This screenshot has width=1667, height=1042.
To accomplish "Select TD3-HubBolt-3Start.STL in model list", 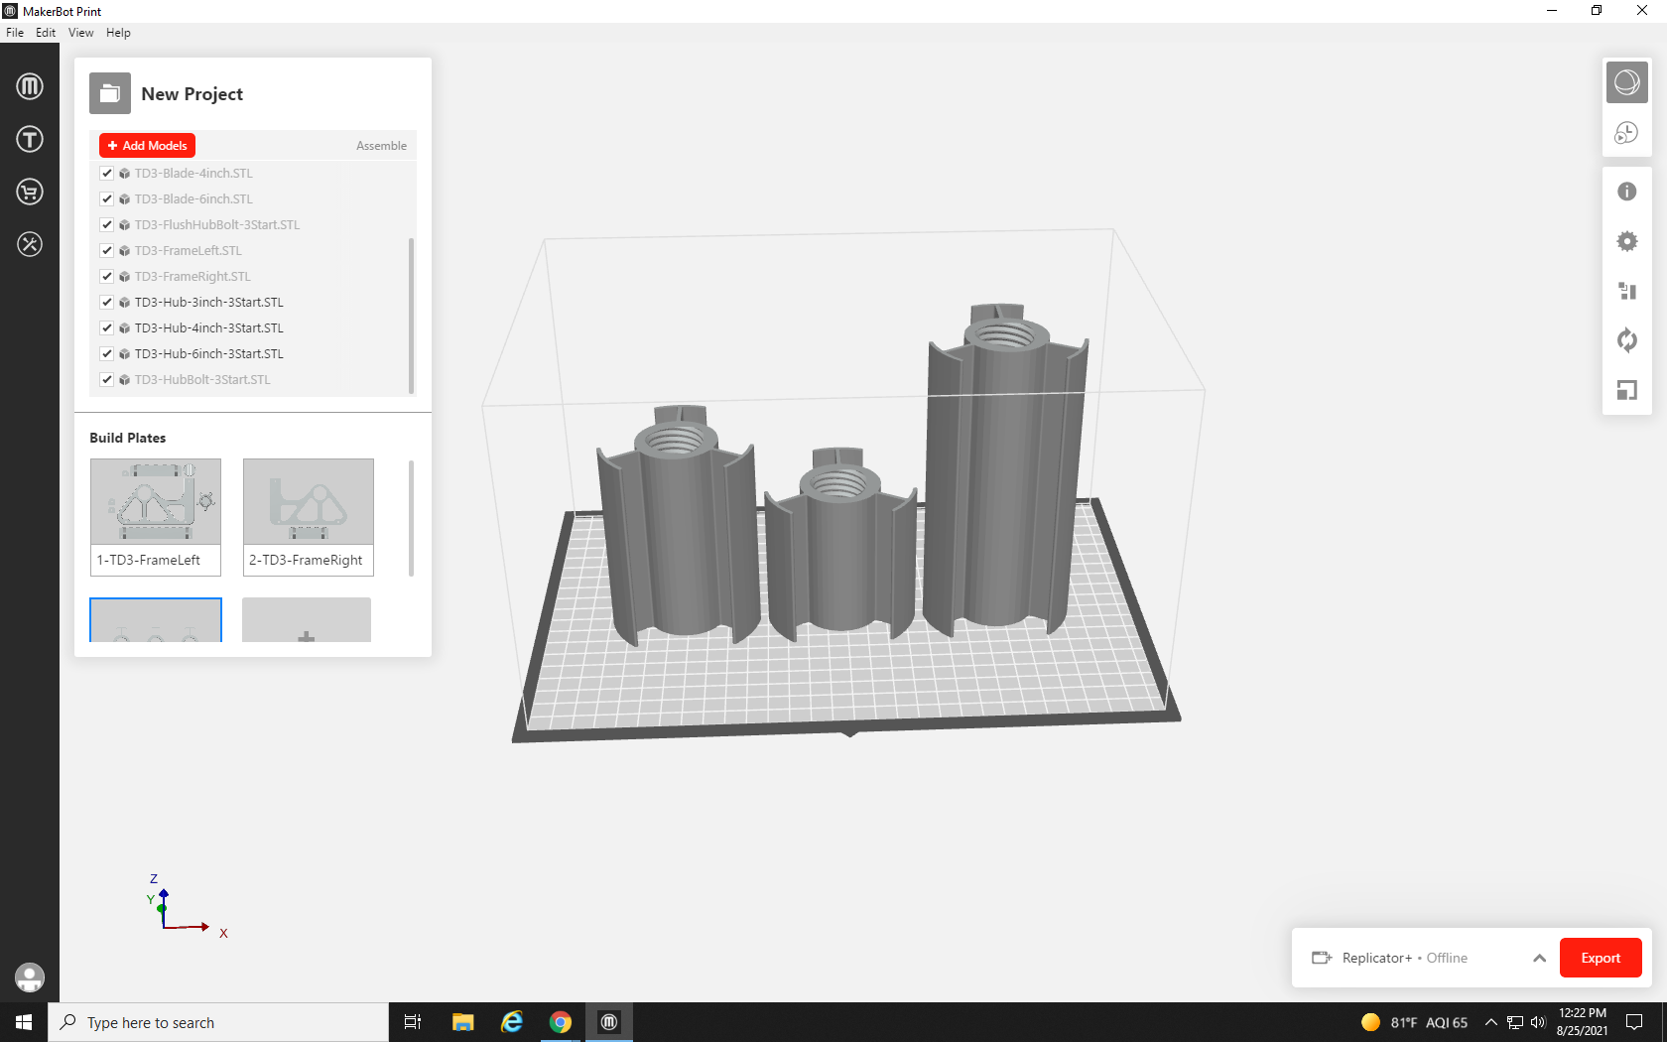I will (202, 379).
